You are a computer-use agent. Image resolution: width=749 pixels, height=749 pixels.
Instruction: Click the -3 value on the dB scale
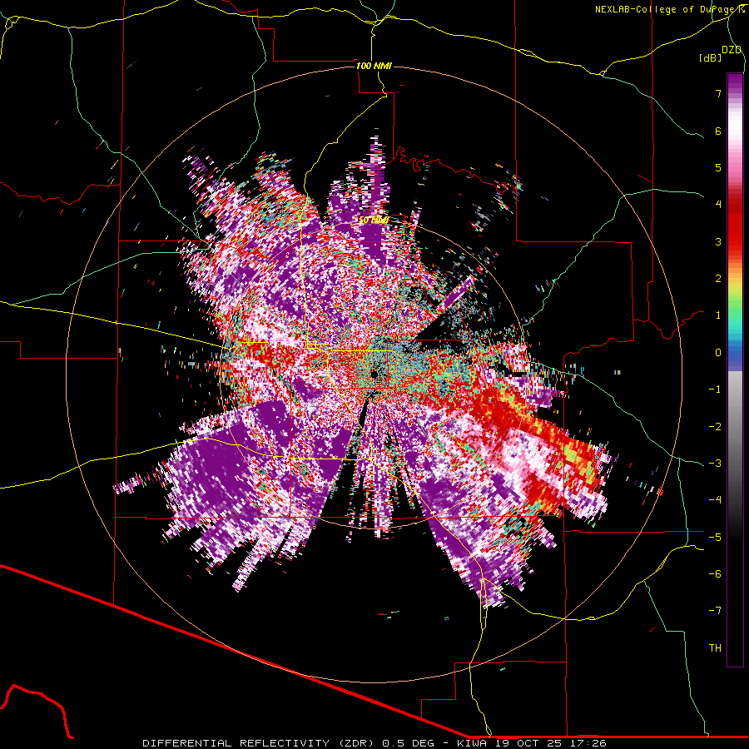pyautogui.click(x=715, y=463)
